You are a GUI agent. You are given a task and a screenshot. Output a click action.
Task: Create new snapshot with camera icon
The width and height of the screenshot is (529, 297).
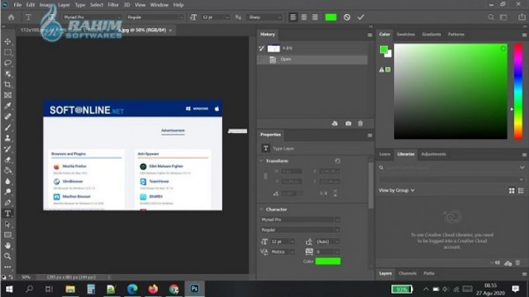348,124
